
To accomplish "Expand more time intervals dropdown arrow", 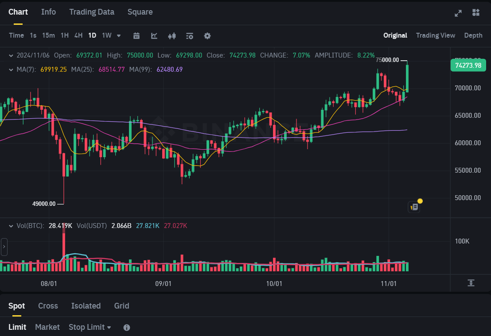I will pyautogui.click(x=119, y=35).
